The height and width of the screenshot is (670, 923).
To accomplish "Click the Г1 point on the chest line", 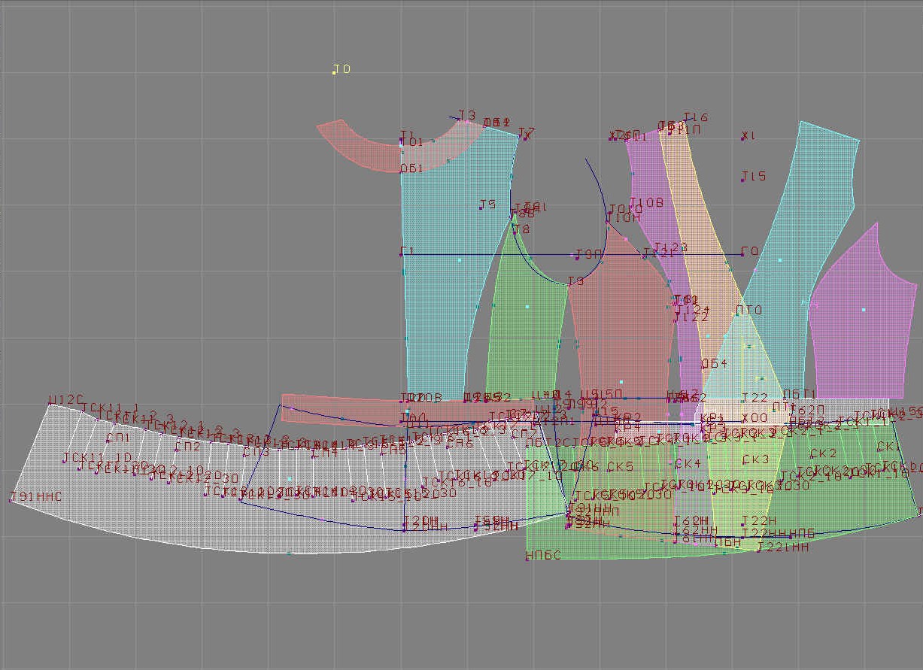I will (401, 254).
